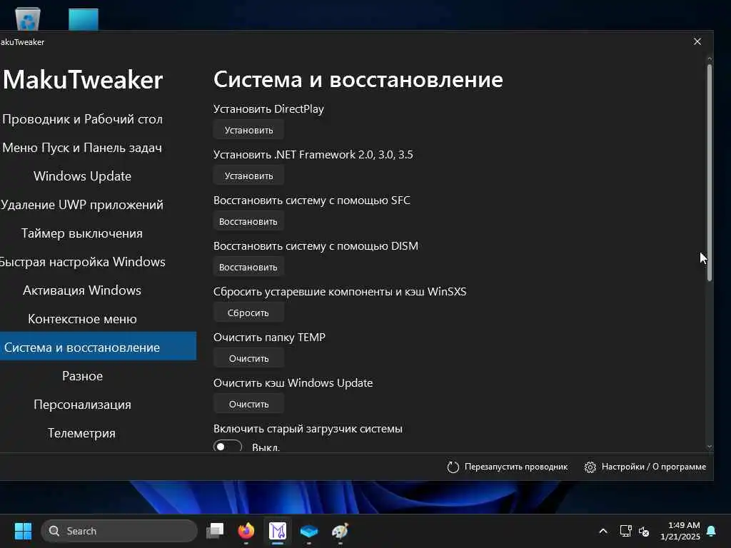
Task: Select Активация Windows in sidebar
Action: (x=82, y=290)
